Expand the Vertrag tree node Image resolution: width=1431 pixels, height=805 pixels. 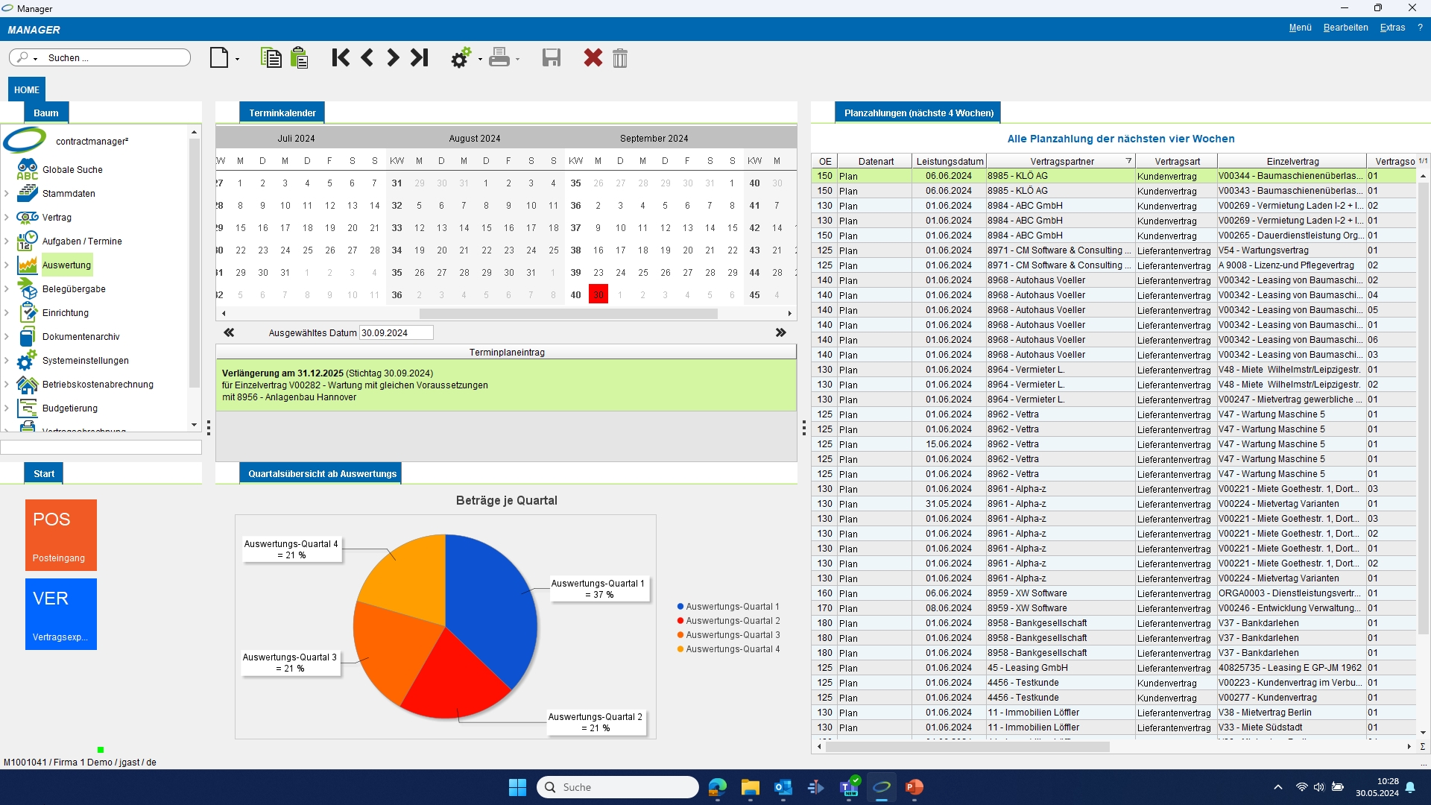[x=7, y=218]
